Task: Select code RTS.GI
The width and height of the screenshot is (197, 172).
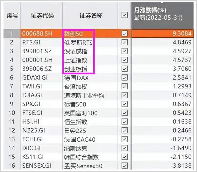Action: [x=31, y=42]
